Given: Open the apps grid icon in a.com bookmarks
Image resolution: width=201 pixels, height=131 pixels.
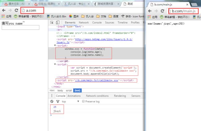Looking at the screenshot, I should pyautogui.click(x=3, y=16).
